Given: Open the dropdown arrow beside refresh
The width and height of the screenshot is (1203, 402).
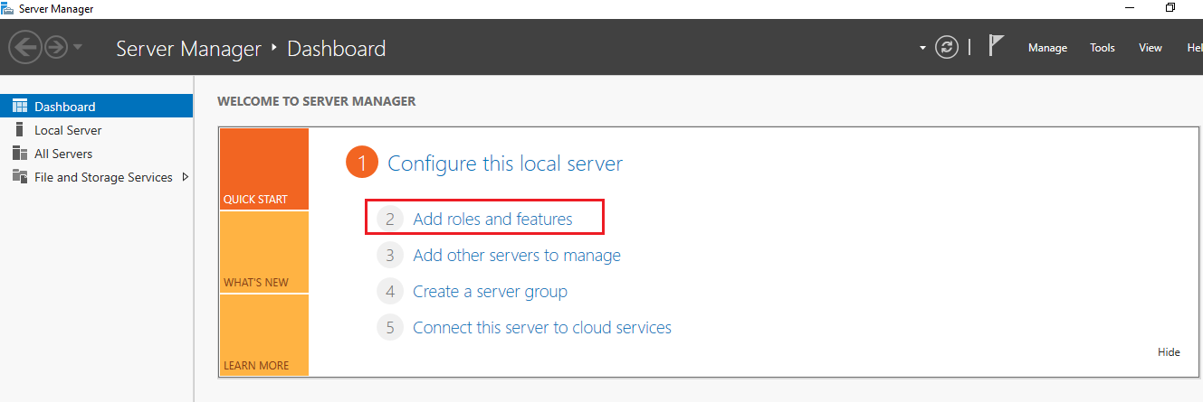Looking at the screenshot, I should click(922, 48).
